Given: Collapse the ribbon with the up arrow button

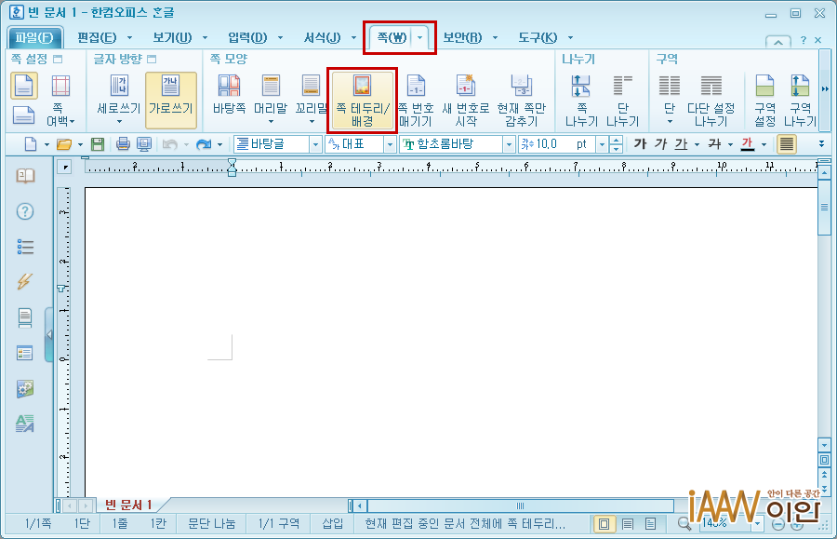Looking at the screenshot, I should pyautogui.click(x=778, y=41).
